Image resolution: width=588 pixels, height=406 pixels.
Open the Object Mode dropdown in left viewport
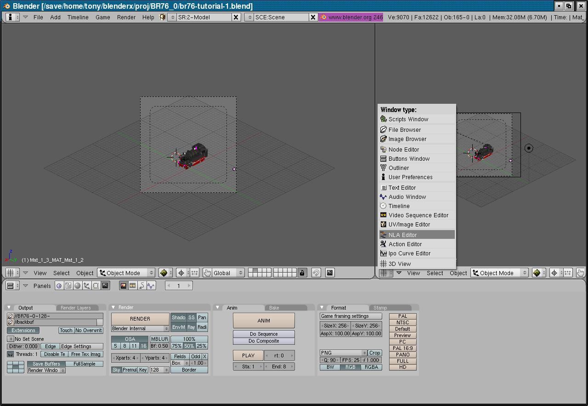[126, 273]
